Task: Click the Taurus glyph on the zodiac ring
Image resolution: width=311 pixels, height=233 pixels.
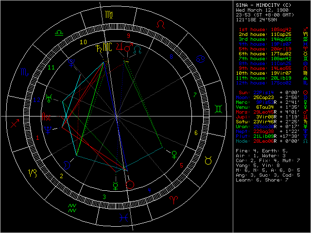Action: pos(208,160)
